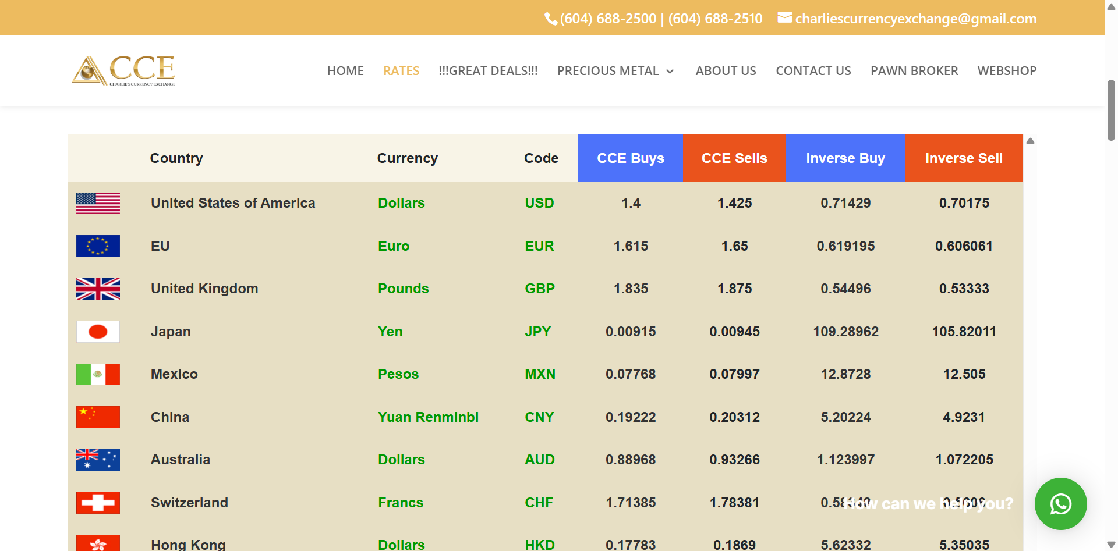Click the (604) 688-2500 phone number
Image resolution: width=1118 pixels, height=551 pixels.
[x=607, y=18]
